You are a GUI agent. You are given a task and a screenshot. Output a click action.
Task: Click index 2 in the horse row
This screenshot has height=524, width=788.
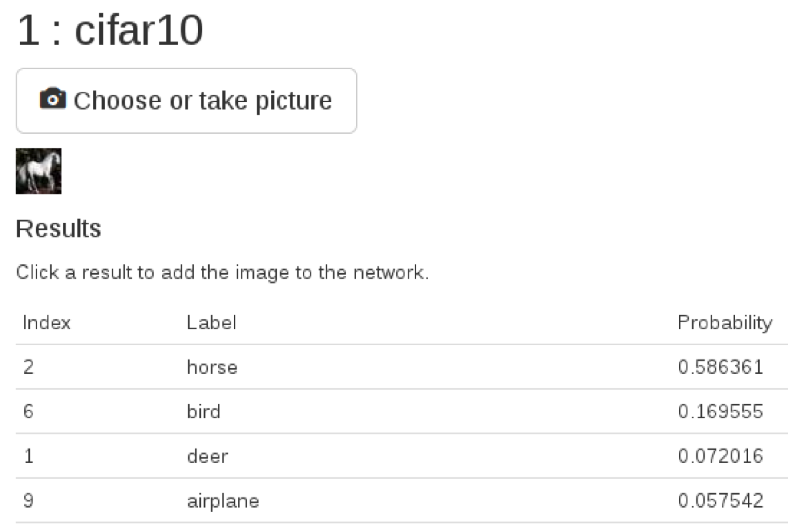tap(28, 367)
